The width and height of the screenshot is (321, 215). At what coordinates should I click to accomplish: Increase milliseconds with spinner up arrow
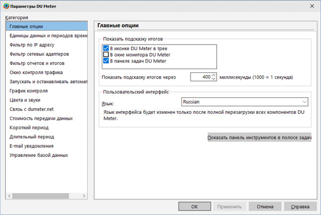pyautogui.click(x=214, y=75)
